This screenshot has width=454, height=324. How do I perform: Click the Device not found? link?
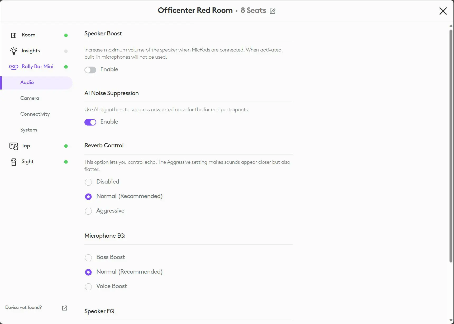pyautogui.click(x=23, y=308)
